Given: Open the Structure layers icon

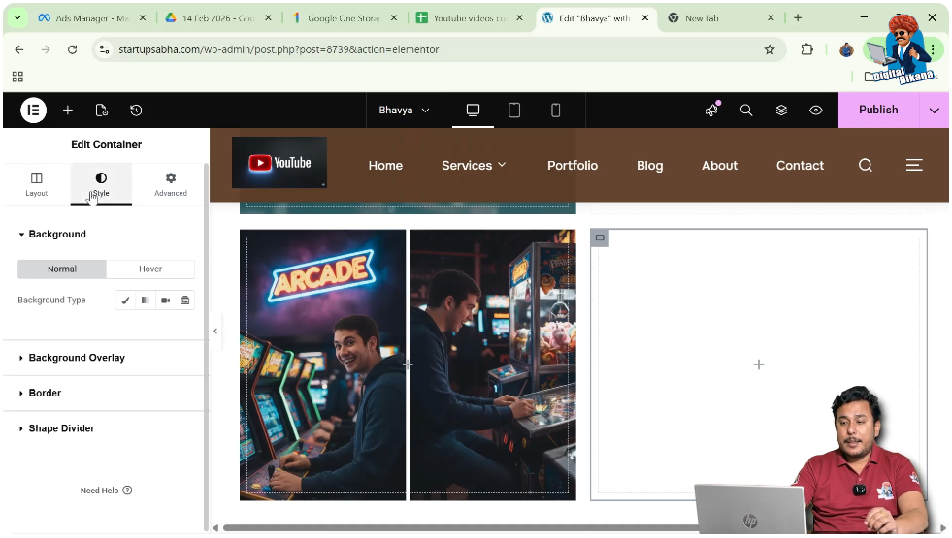Looking at the screenshot, I should [781, 111].
